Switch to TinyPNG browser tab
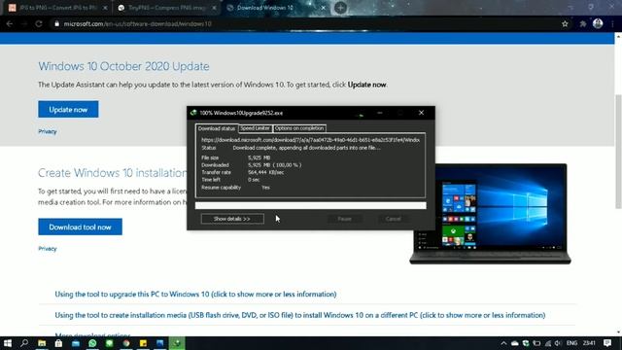This screenshot has width=622, height=350. click(x=166, y=8)
